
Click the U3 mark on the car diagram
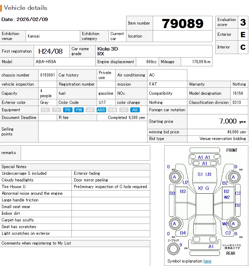[x=208, y=174]
